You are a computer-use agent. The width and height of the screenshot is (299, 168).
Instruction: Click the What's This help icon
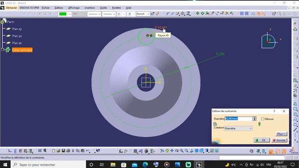coord(98,151)
